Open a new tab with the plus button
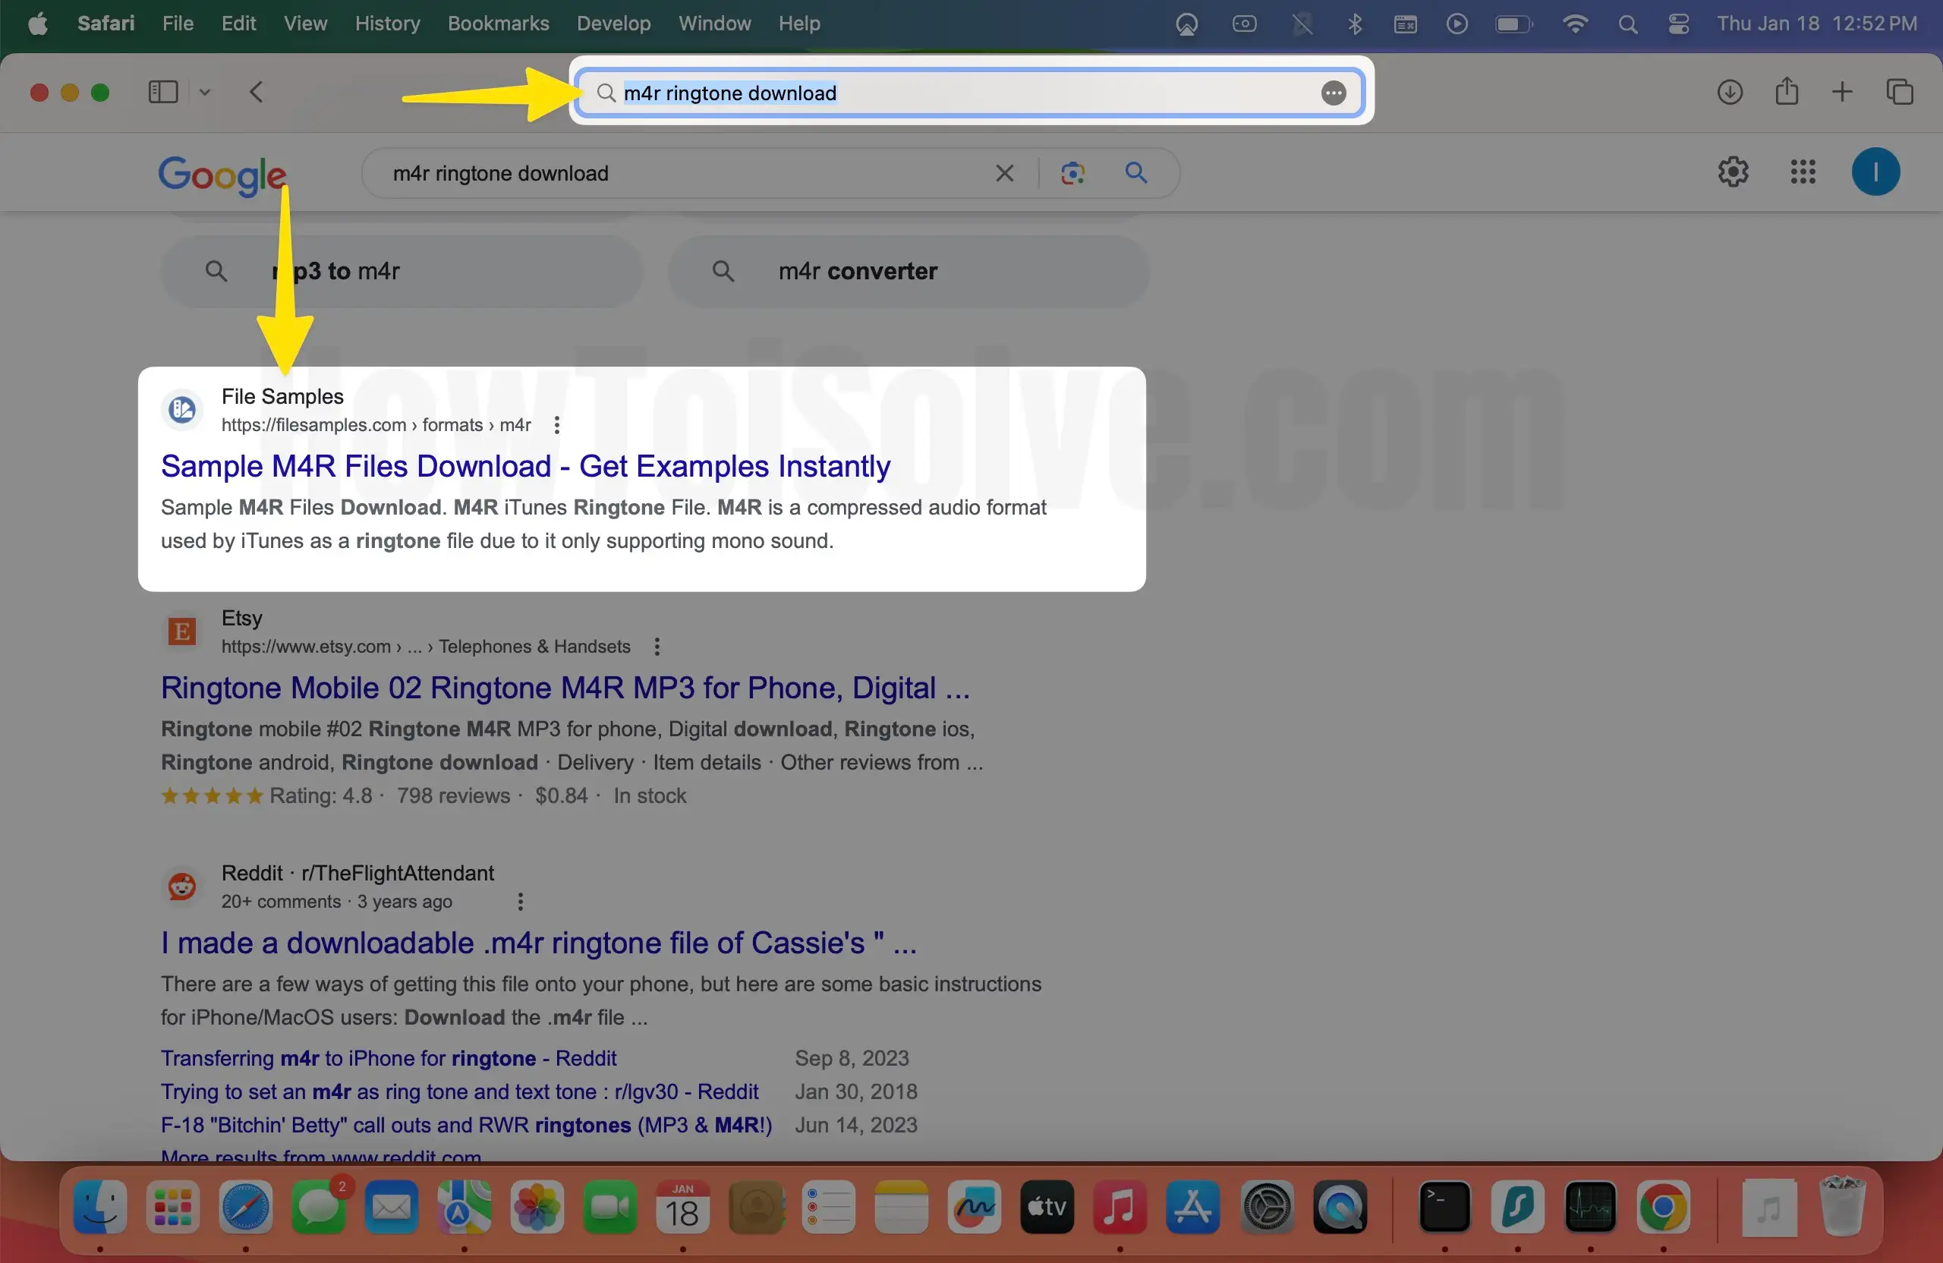 pos(1842,93)
